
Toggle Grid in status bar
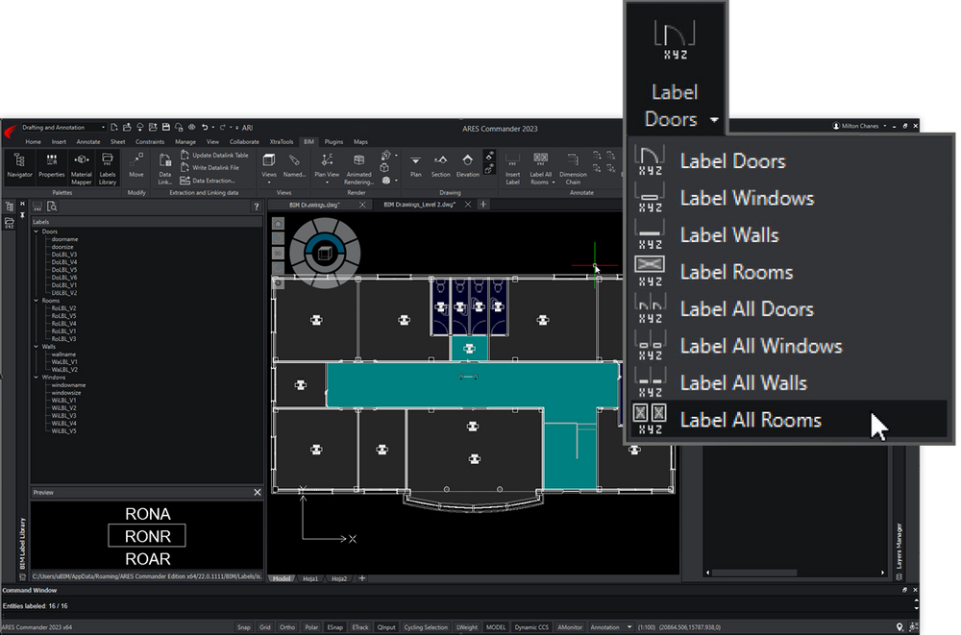click(x=265, y=627)
